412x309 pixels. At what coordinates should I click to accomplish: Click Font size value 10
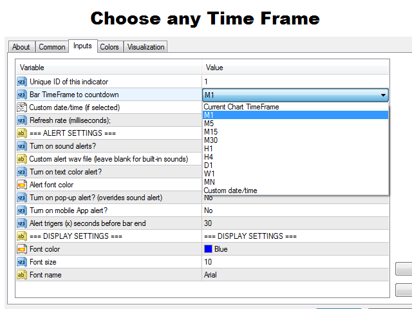coord(208,262)
